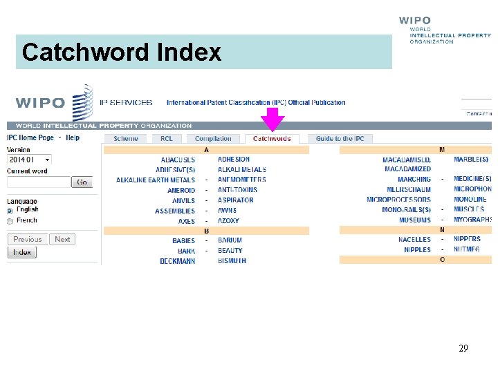Click the letter A section header
The width and height of the screenshot is (498, 373).
click(x=206, y=150)
